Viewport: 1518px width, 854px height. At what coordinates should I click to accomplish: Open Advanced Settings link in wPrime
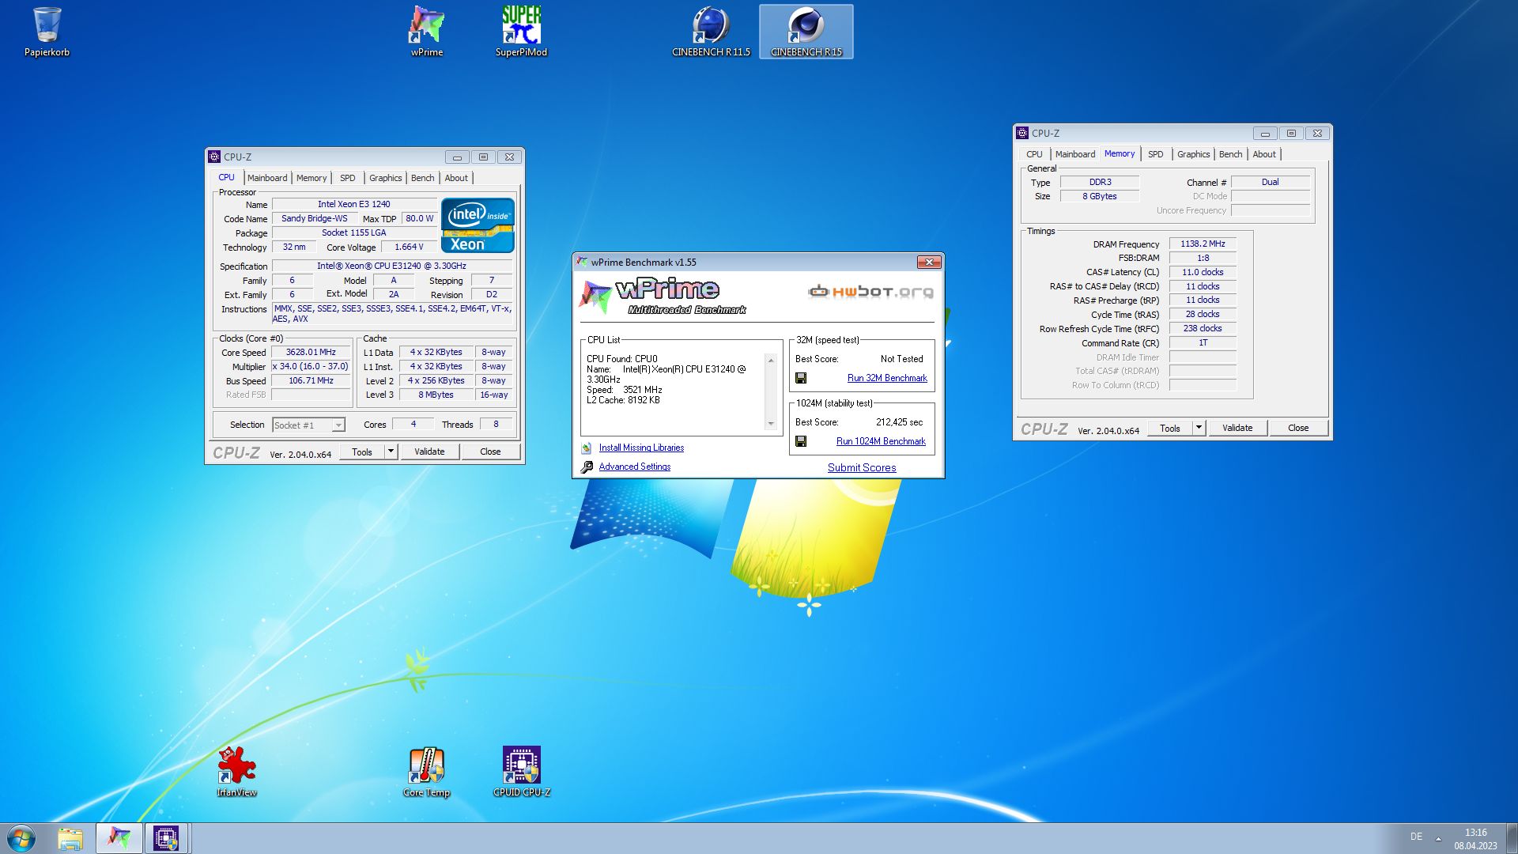635,467
